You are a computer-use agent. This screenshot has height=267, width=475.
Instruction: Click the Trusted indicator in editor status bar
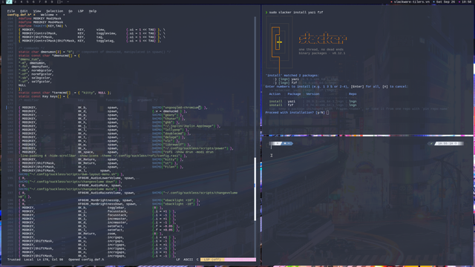coord(14,260)
